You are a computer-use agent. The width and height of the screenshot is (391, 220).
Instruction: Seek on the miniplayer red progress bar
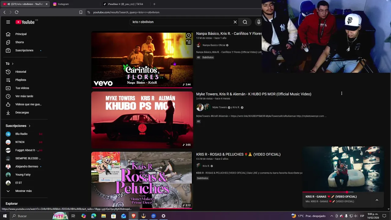point(343,192)
